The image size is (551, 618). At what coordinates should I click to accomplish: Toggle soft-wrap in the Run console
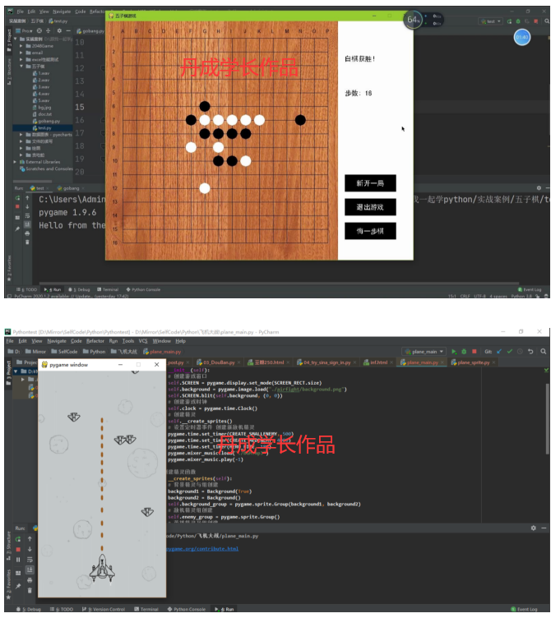pyautogui.click(x=30, y=560)
